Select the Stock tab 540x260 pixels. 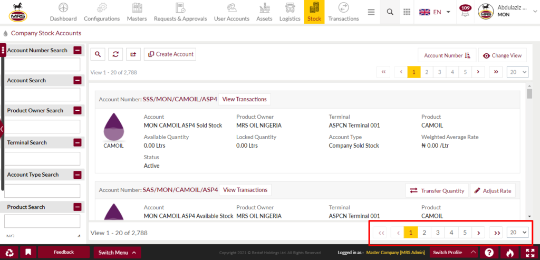[x=314, y=12]
